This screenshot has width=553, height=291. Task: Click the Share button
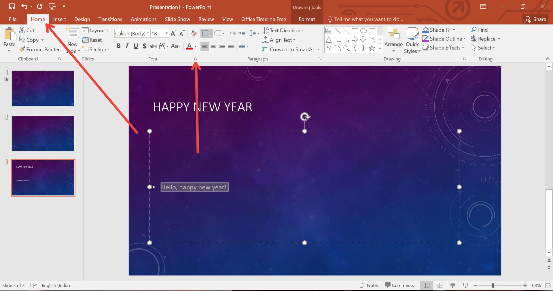(535, 19)
